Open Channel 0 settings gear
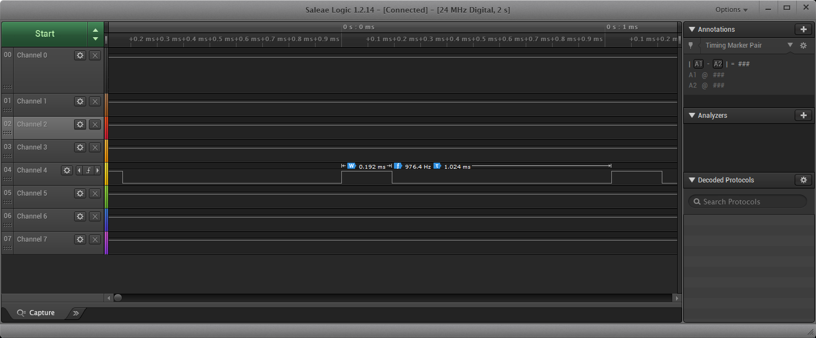 coord(80,55)
